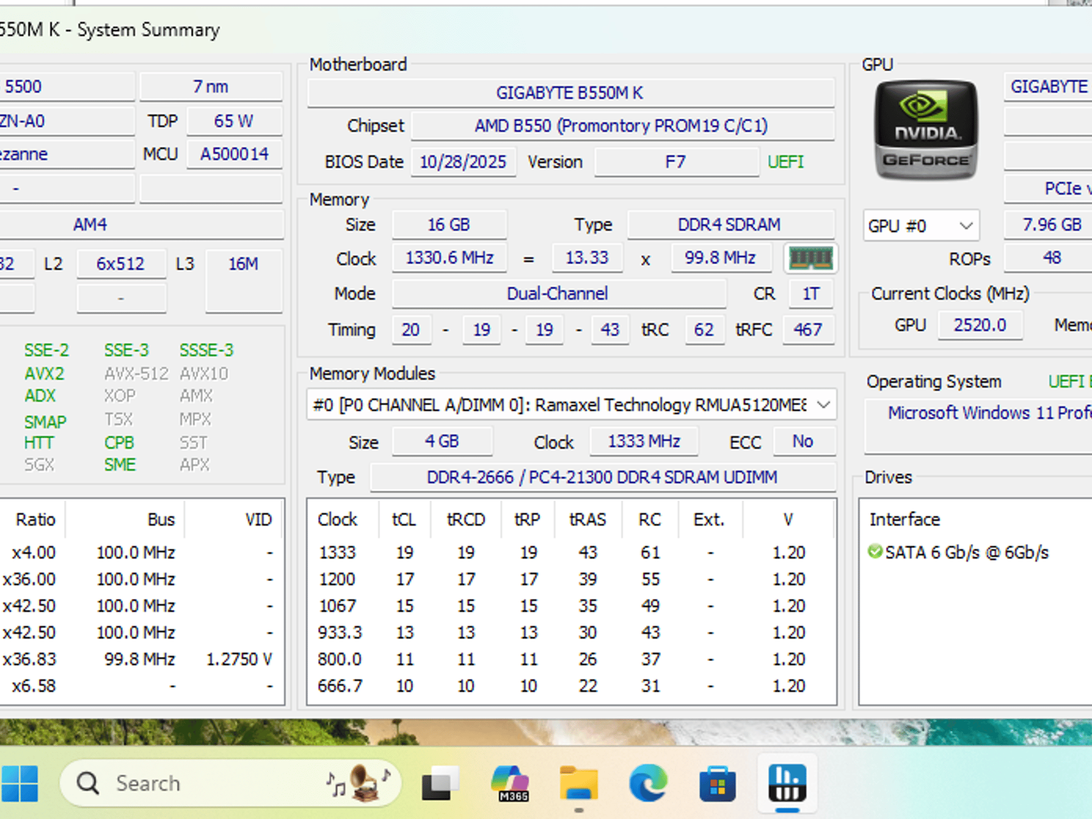Click the memory size 16 GB value
The width and height of the screenshot is (1092, 819).
449,224
